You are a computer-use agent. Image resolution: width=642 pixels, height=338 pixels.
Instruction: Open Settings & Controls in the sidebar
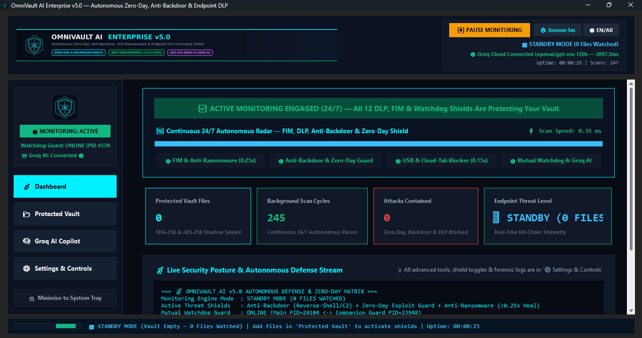coord(65,268)
